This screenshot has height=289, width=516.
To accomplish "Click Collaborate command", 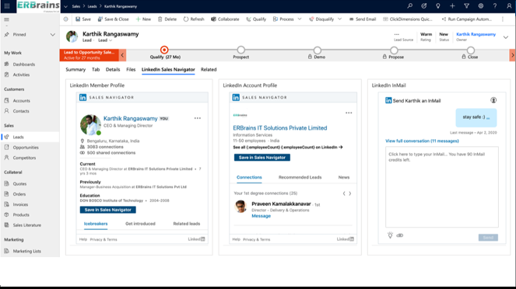I will coord(225,19).
